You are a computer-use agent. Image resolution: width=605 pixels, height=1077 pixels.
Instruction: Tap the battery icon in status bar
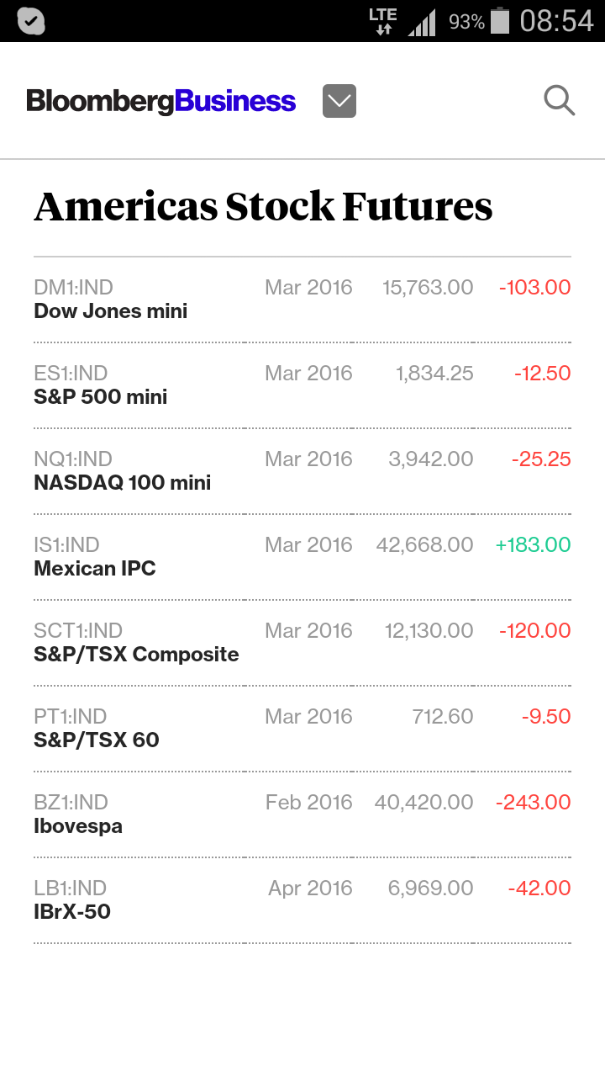(x=500, y=21)
